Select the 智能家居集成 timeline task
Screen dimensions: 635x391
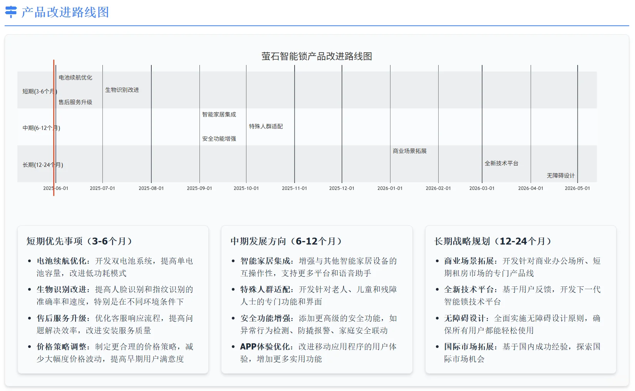point(219,115)
